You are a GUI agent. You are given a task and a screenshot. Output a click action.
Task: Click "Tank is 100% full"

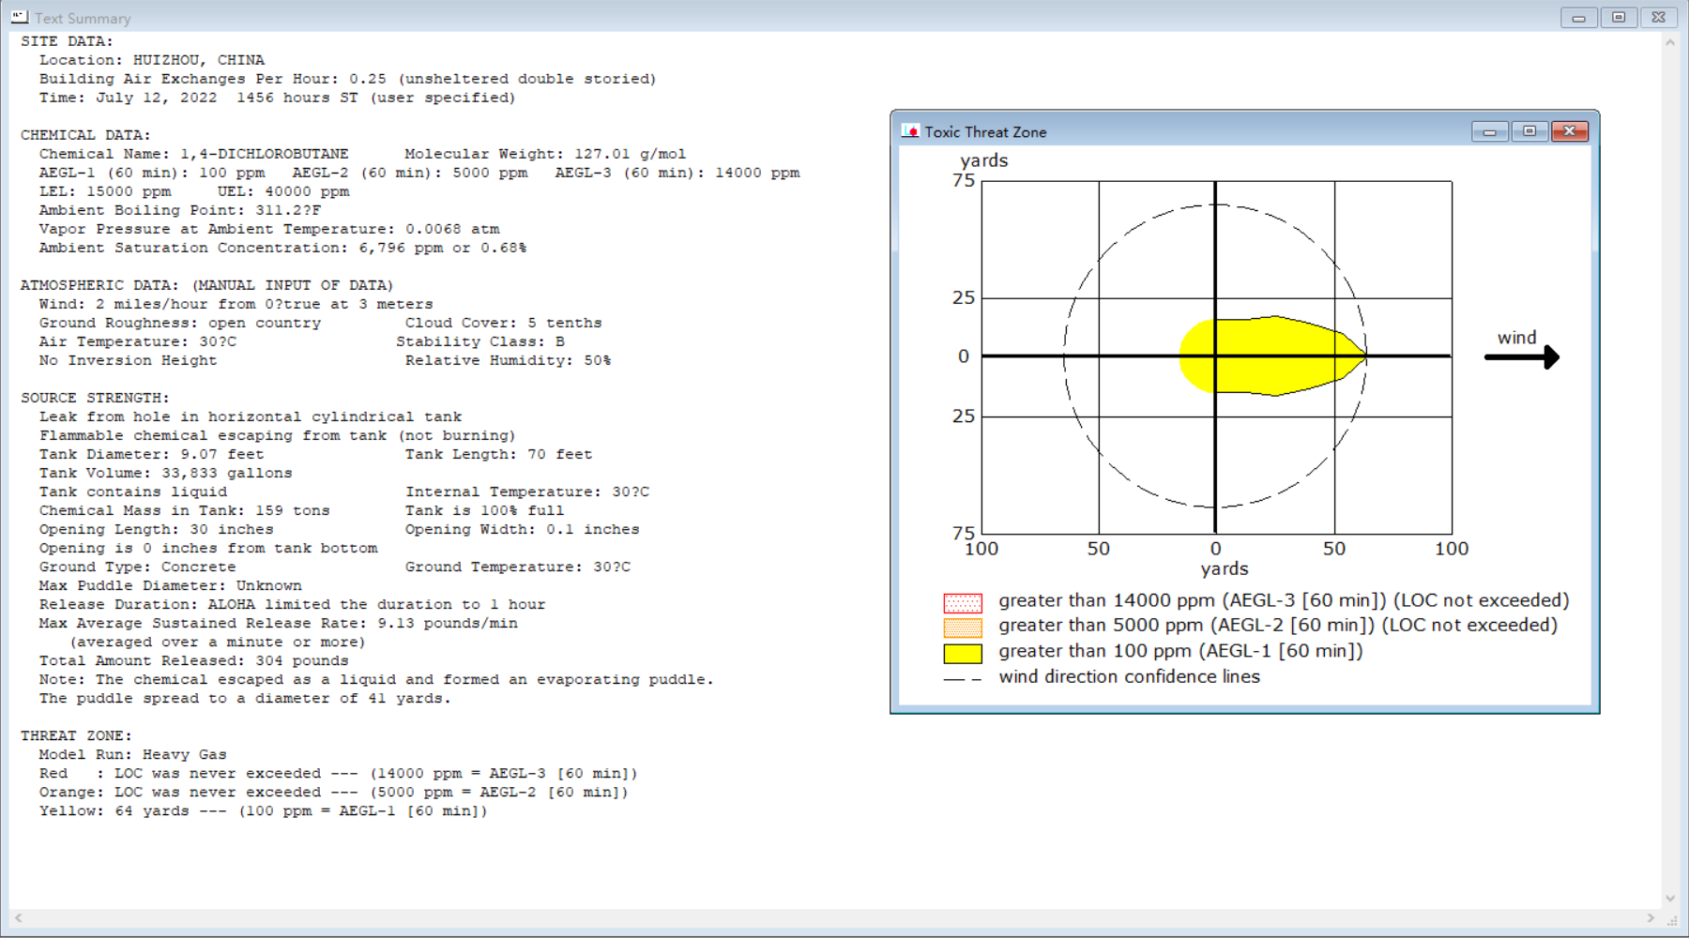click(x=485, y=510)
